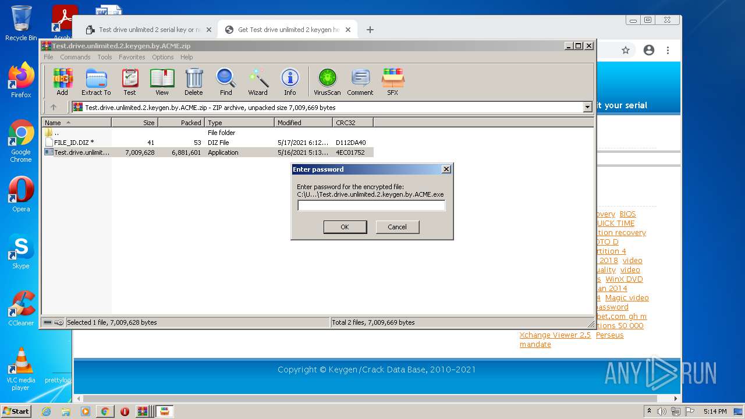Click the volume icon in system tray
Viewport: 745px width, 419px height.
tap(662, 411)
